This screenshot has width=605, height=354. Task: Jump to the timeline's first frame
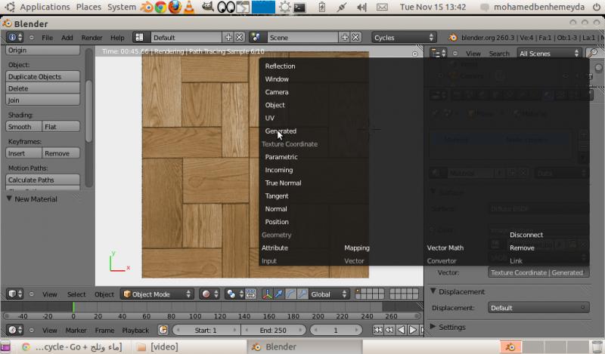click(378, 330)
